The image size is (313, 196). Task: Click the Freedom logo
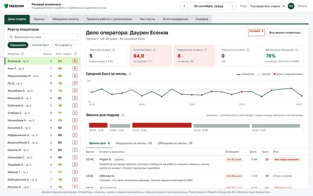tap(14, 6)
